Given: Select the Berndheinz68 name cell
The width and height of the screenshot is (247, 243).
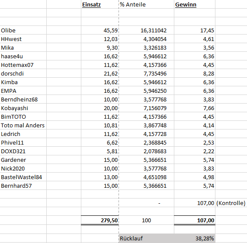Looking at the screenshot, I should (x=23, y=99).
